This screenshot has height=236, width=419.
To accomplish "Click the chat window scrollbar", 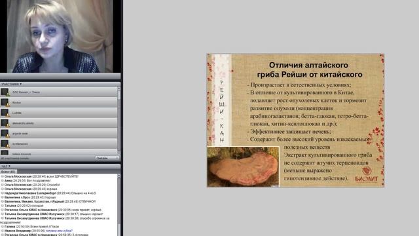I will tap(119, 205).
